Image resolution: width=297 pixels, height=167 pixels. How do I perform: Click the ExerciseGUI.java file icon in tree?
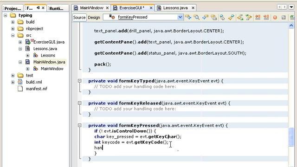point(28,42)
